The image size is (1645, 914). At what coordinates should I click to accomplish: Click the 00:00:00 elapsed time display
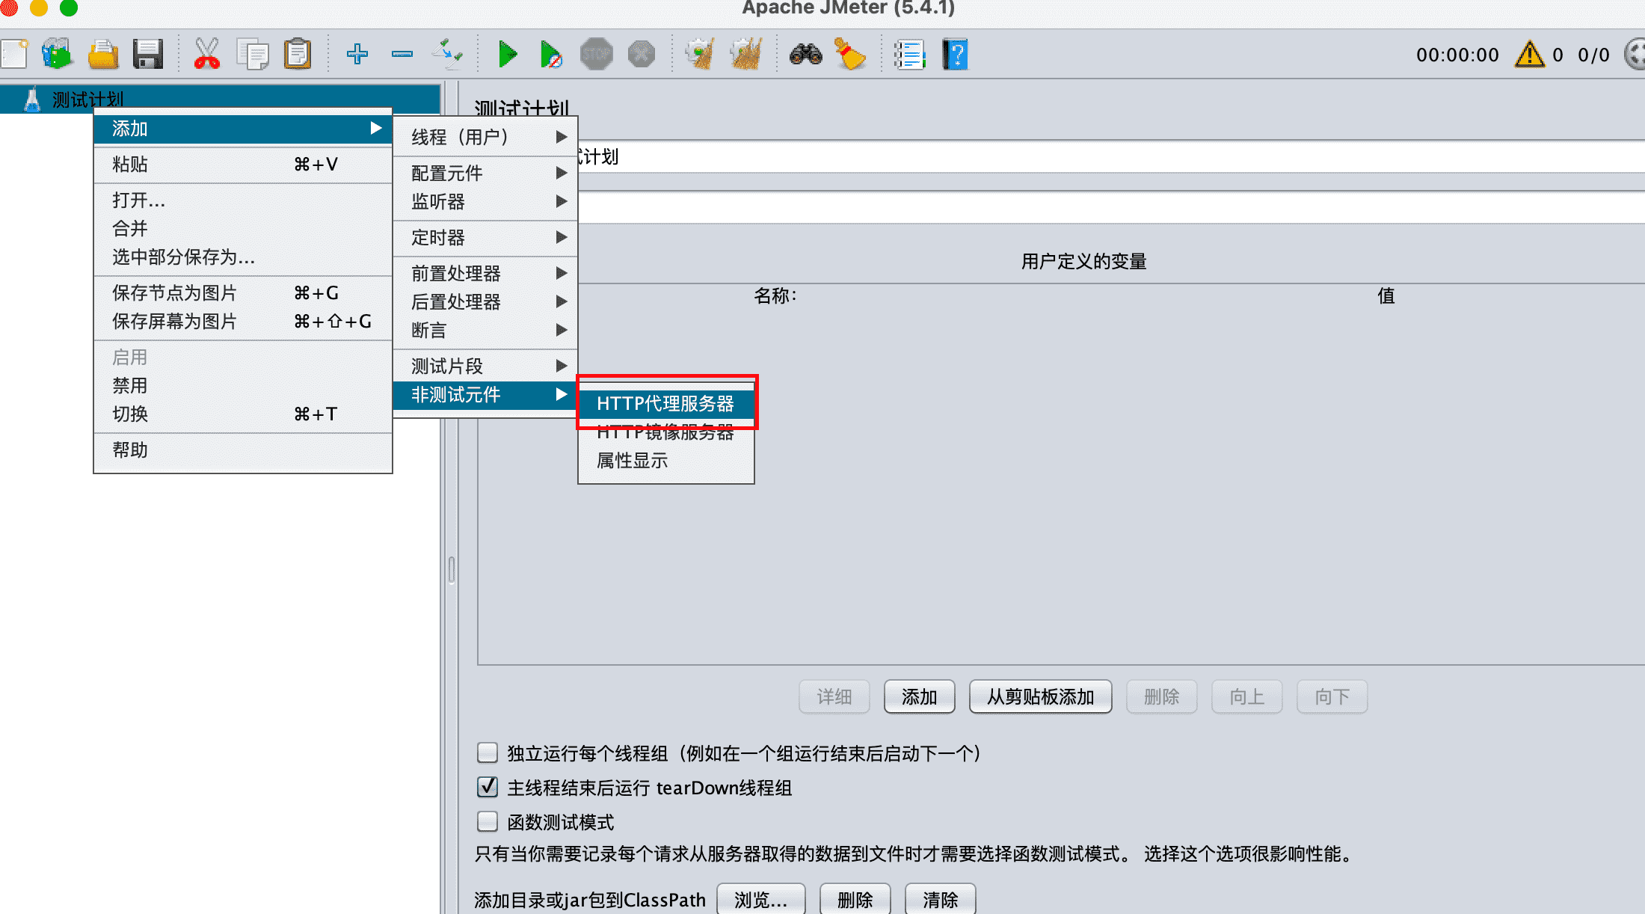[1457, 55]
